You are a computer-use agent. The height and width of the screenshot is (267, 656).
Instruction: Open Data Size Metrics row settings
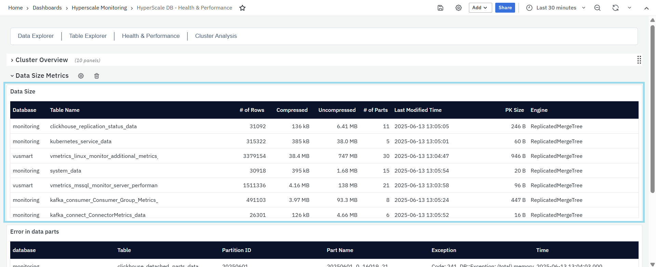pos(81,76)
